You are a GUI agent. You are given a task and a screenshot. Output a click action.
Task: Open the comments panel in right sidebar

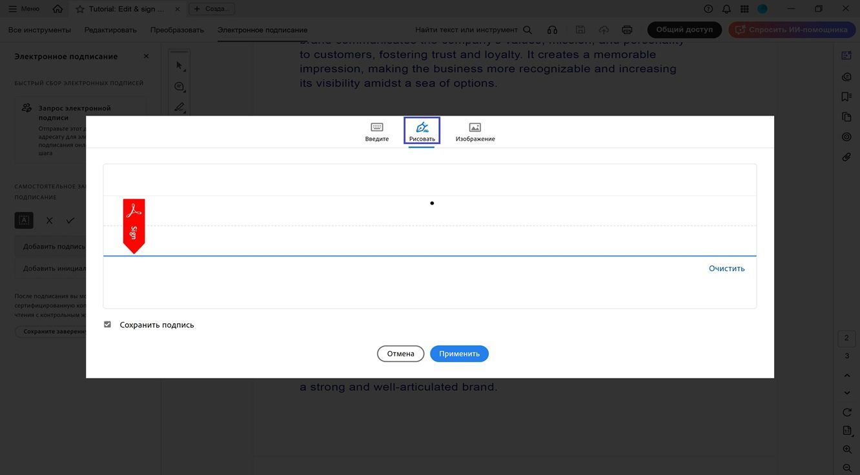846,77
